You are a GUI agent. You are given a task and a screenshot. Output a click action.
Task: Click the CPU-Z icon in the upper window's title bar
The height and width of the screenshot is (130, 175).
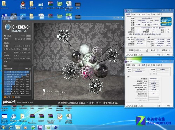point(126,11)
